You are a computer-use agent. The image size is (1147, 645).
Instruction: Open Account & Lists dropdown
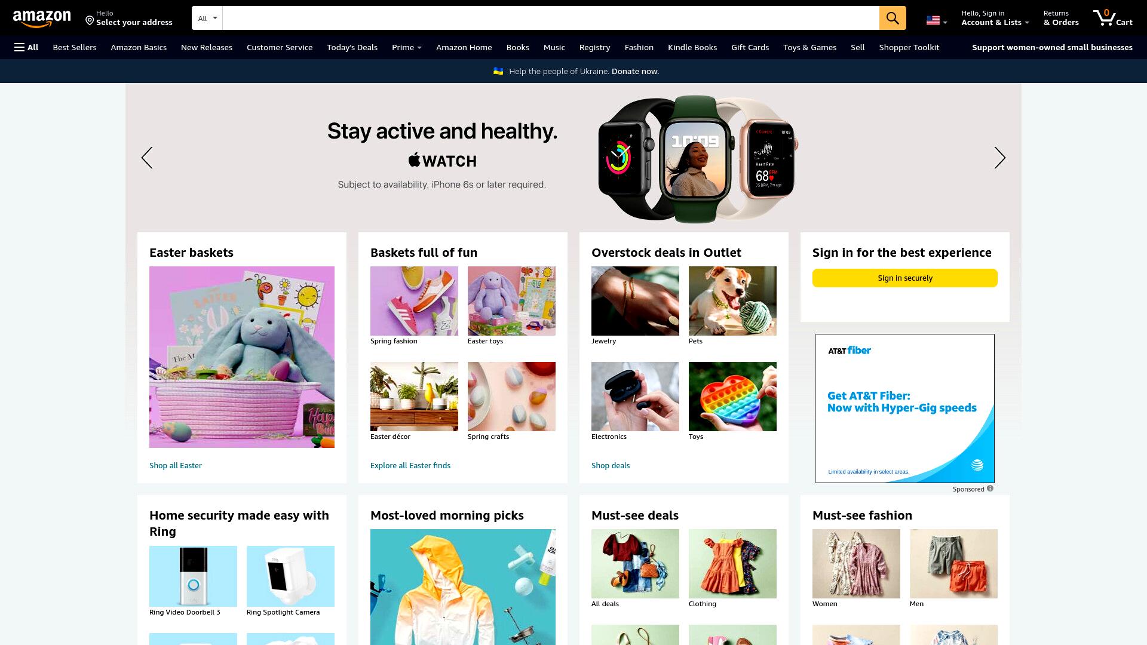click(x=995, y=18)
